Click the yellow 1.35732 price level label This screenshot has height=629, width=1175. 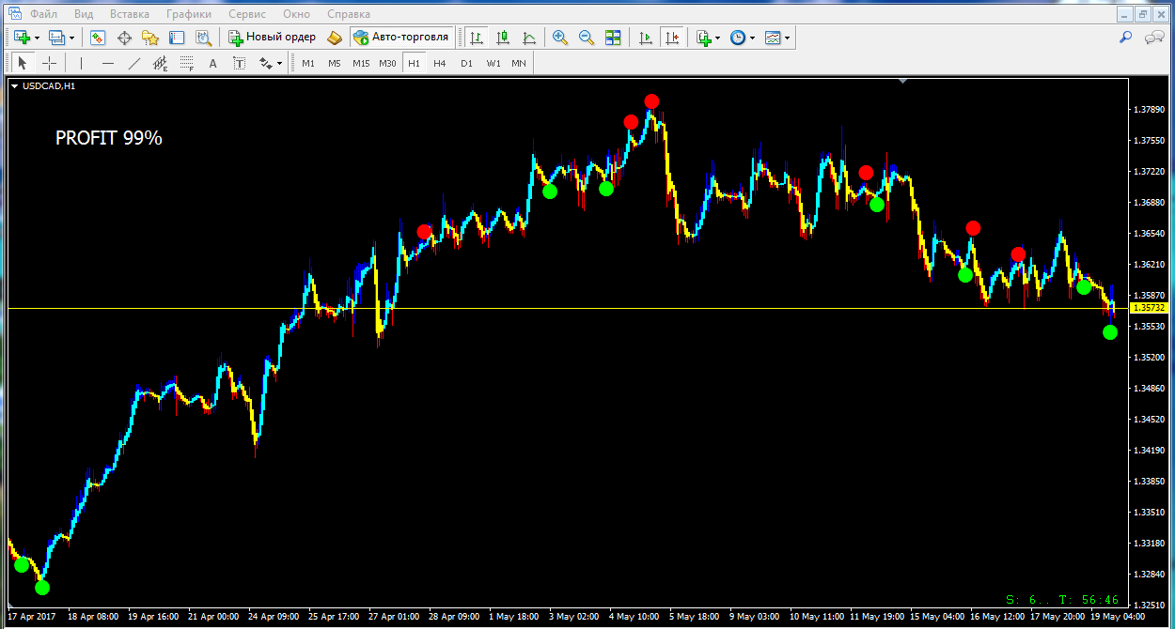click(x=1149, y=308)
